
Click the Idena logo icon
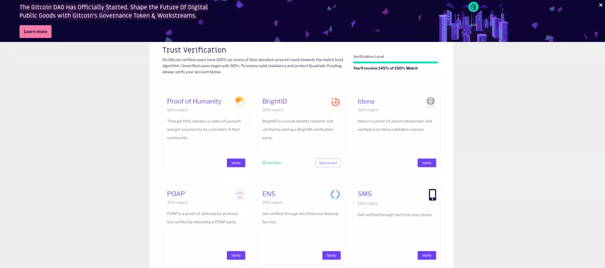431,101
